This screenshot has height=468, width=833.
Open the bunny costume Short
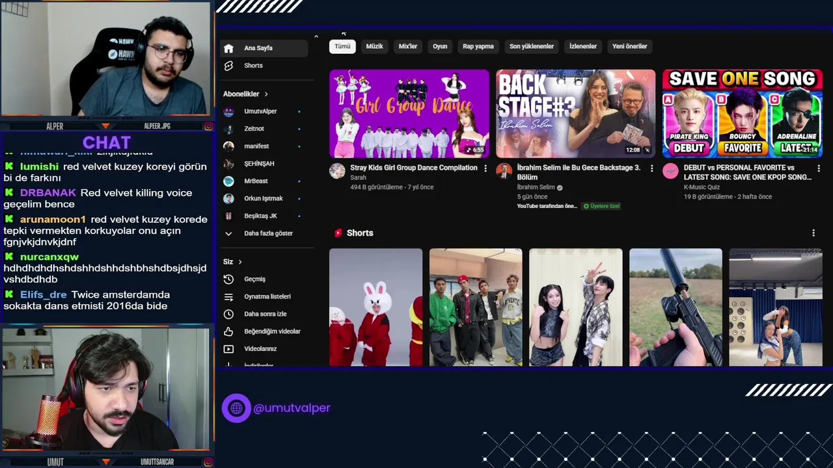point(376,307)
